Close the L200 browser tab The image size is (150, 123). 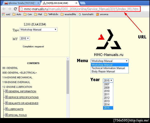[76, 3]
